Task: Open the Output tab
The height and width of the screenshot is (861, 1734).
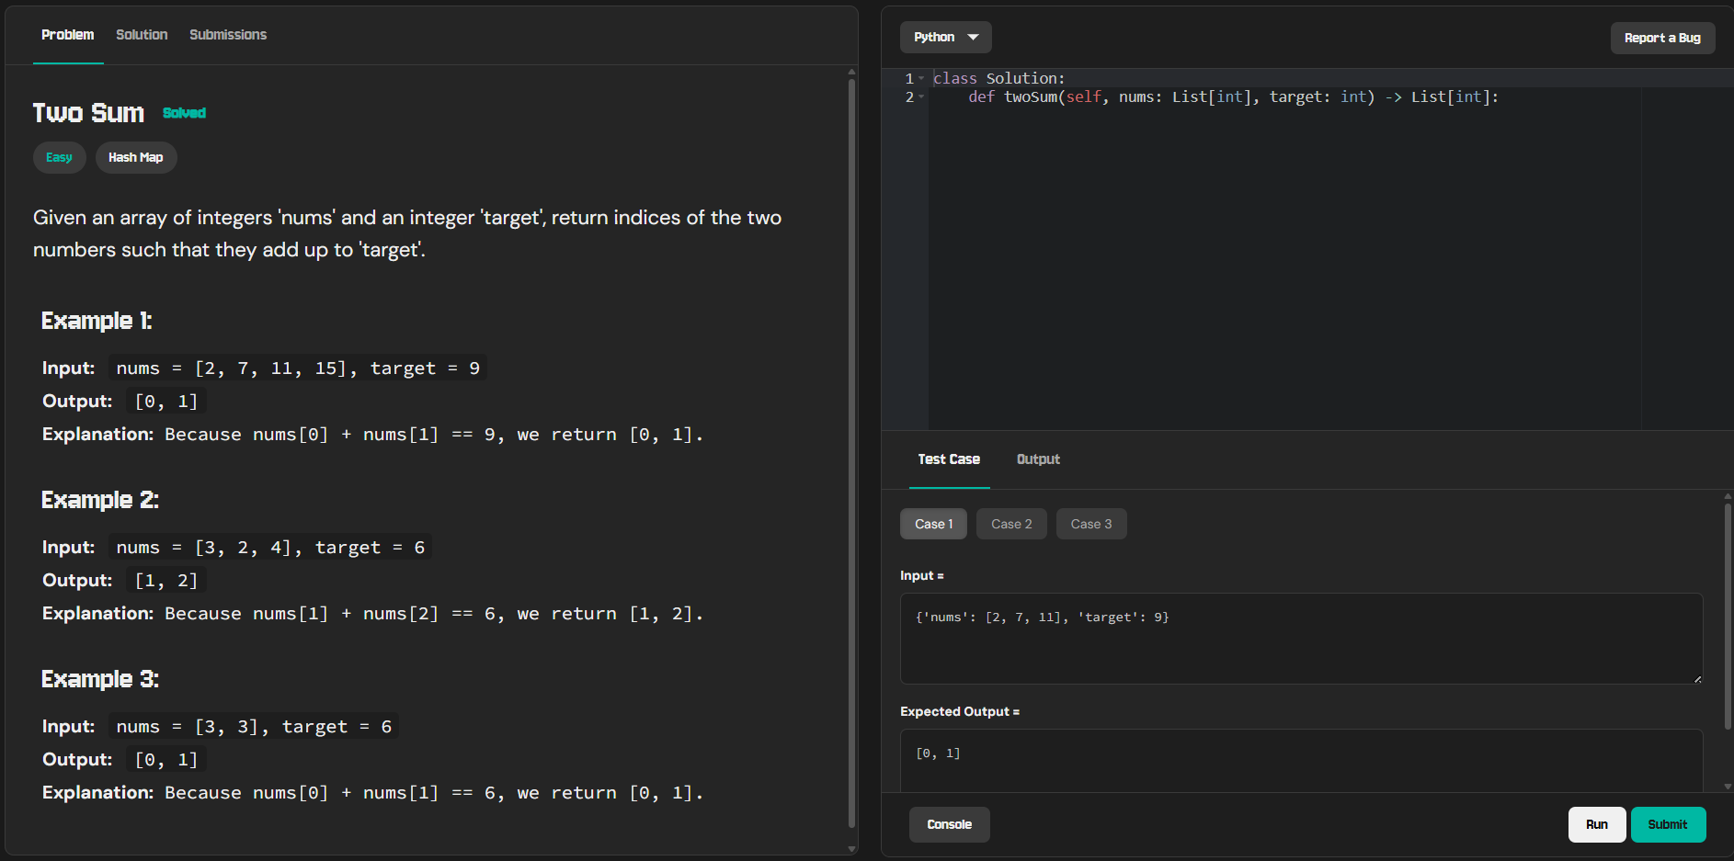Action: 1038,459
